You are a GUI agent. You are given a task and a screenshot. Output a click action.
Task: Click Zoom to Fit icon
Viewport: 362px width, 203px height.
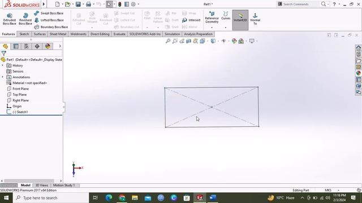pos(168,41)
